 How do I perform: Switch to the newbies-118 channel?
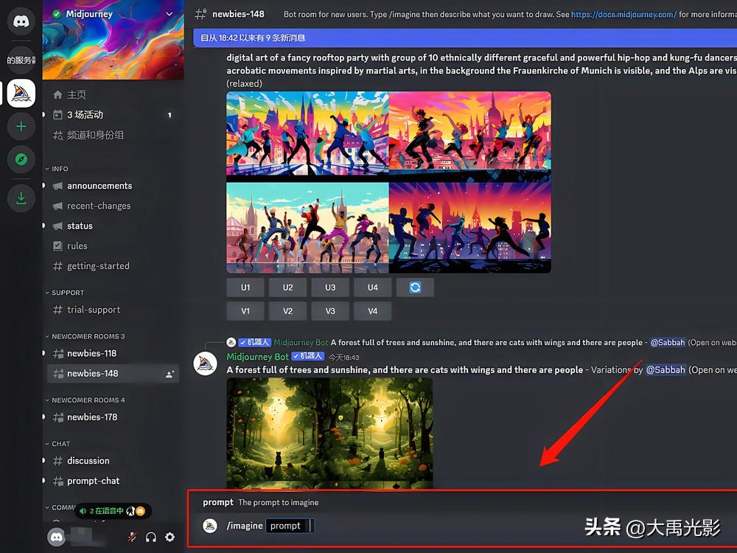113,354
